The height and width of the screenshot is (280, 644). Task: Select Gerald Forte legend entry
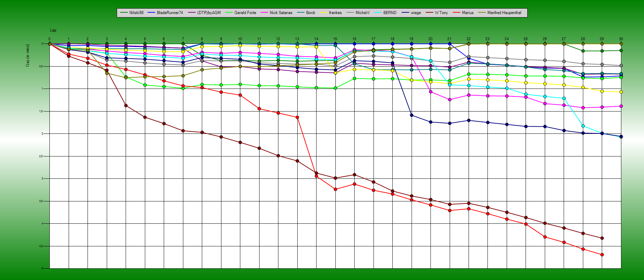241,13
